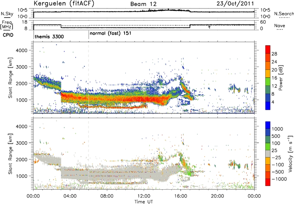Click the 20:00 time axis tick label
Screen dimensions: 294x204
(218, 196)
